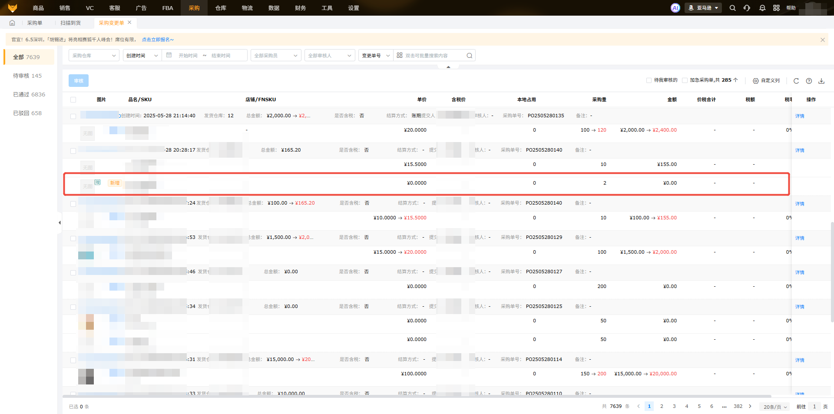Expand the 全部审核人 dropdown
Image resolution: width=834 pixels, height=414 pixels.
(x=329, y=56)
